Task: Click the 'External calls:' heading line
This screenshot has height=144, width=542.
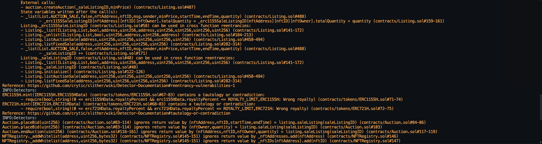Action: [x=38, y=3]
